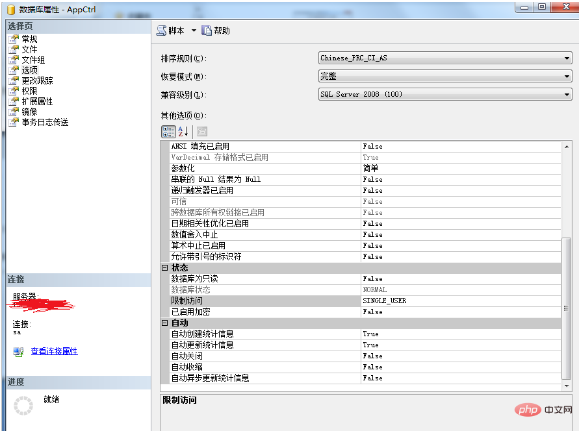Open the 文件 page icon
The width and height of the screenshot is (579, 431).
(13, 49)
